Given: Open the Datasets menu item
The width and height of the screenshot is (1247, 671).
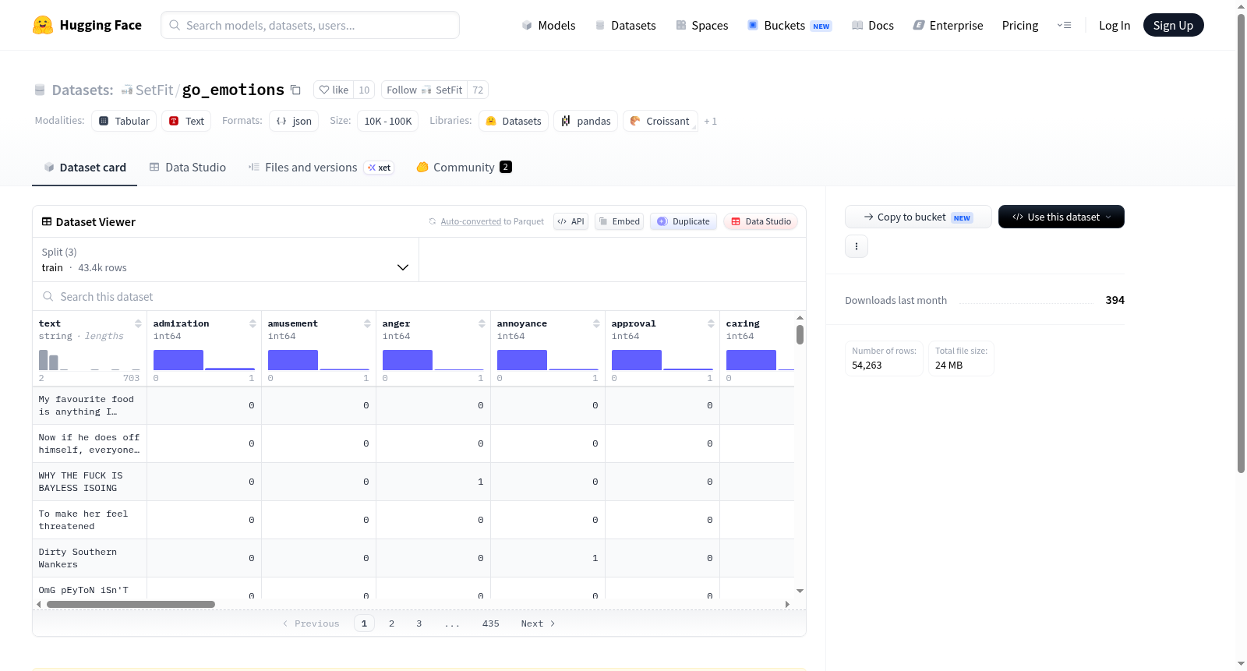Looking at the screenshot, I should click(625, 25).
